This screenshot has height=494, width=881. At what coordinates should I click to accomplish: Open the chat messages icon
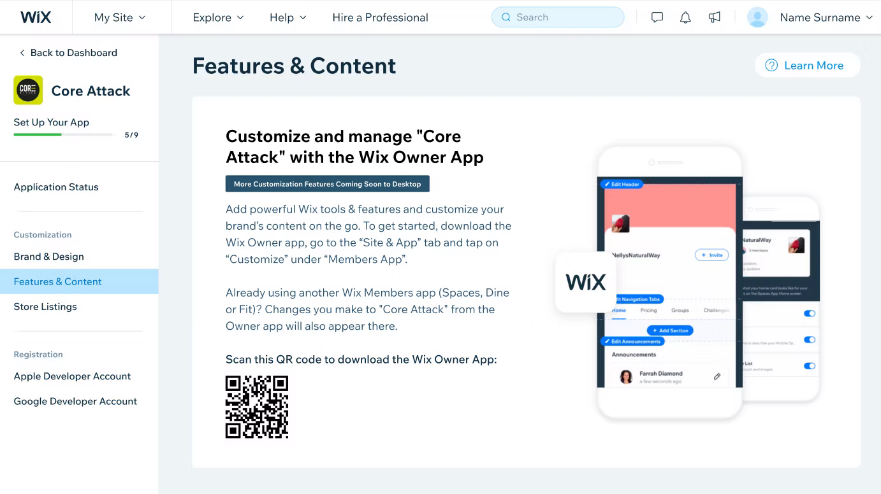(x=657, y=17)
